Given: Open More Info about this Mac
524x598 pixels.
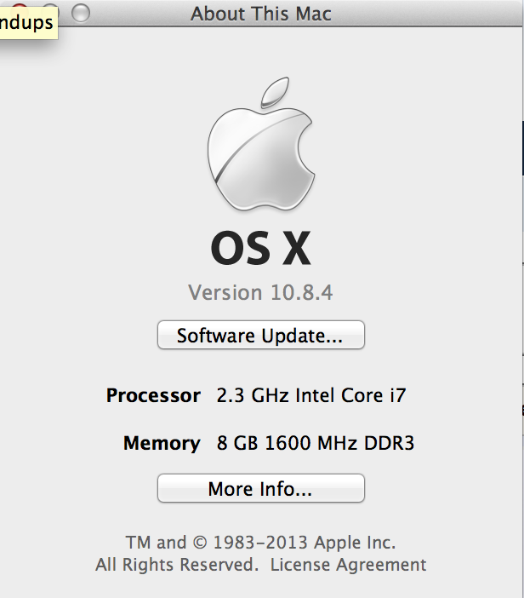Looking at the screenshot, I should (x=261, y=488).
